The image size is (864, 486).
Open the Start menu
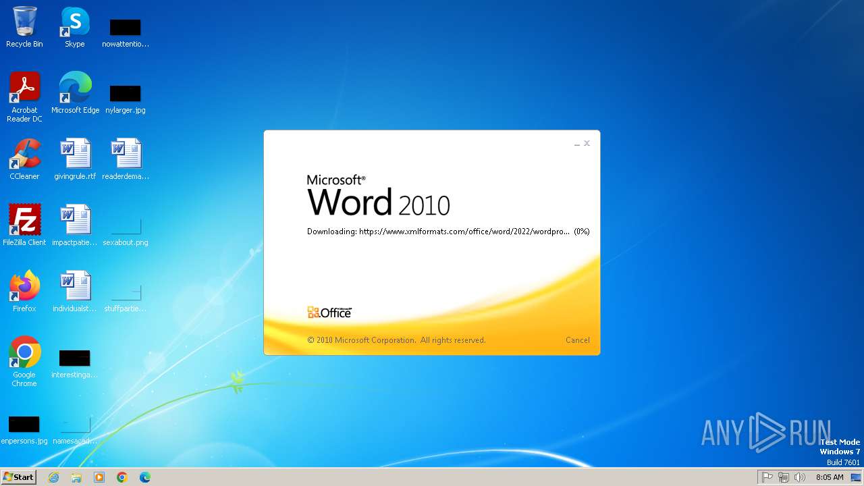tap(18, 477)
